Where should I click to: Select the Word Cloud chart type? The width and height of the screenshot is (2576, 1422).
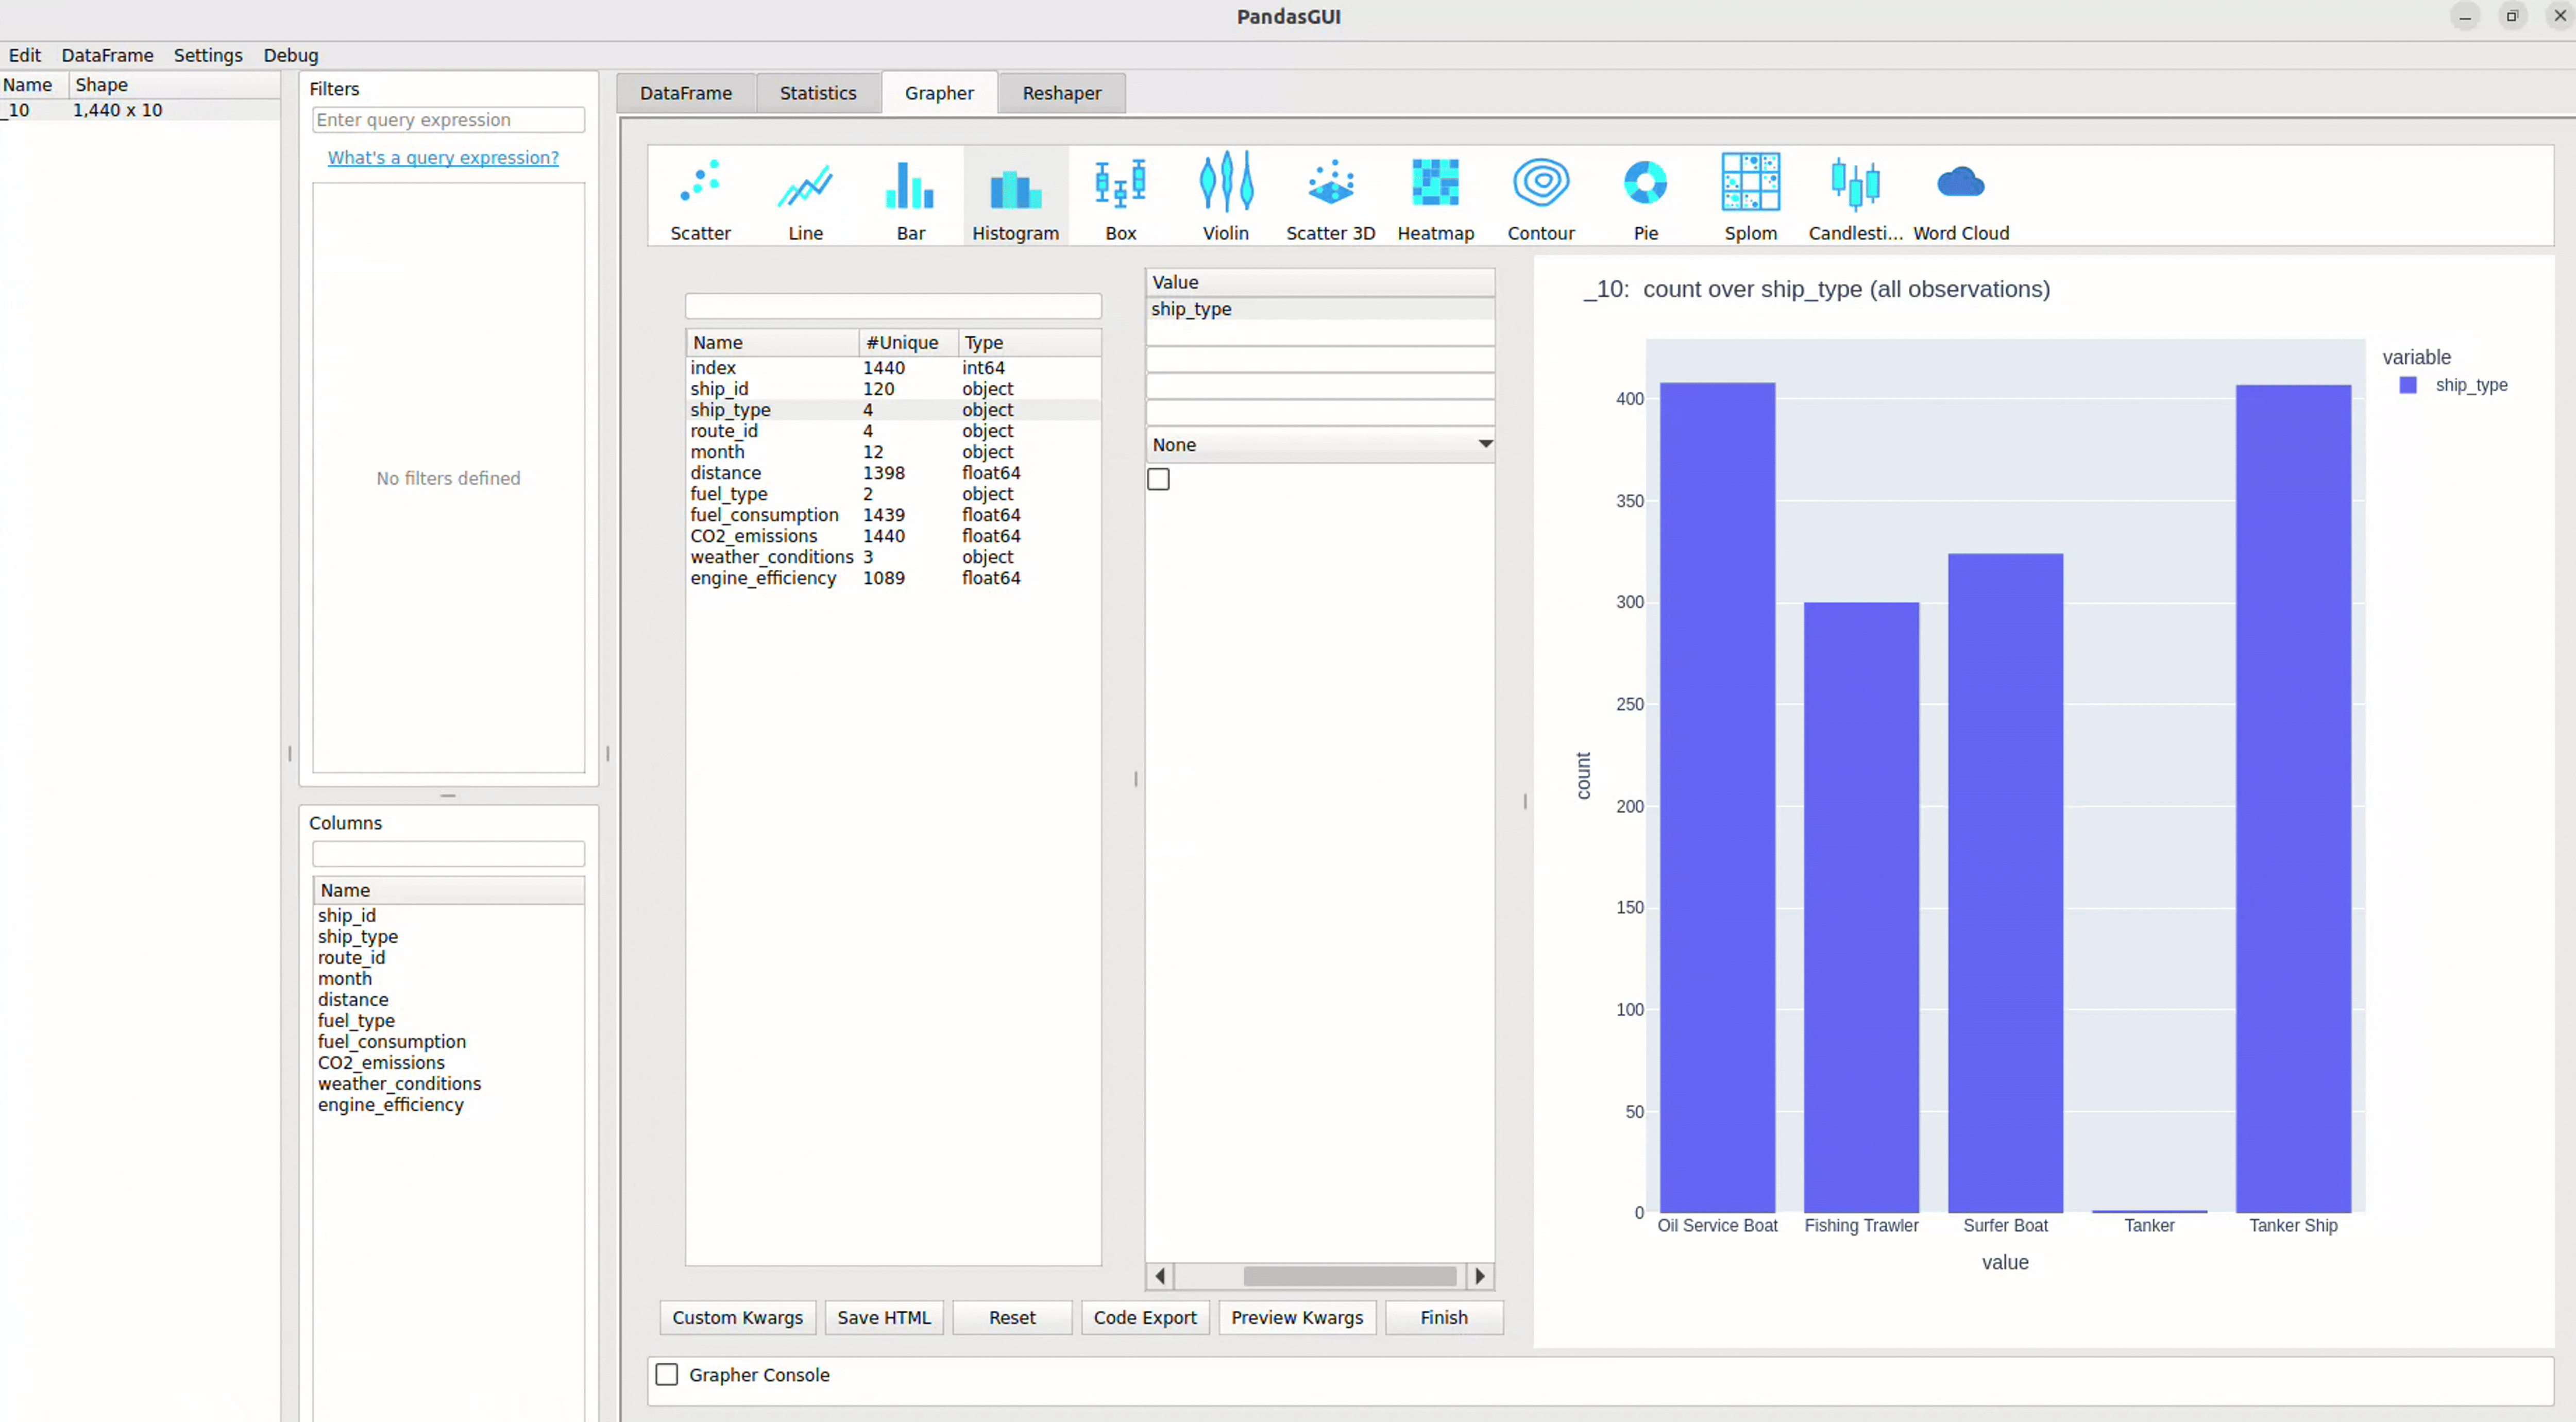tap(1960, 196)
